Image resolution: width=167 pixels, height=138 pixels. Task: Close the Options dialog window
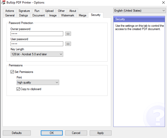pos(163,3)
